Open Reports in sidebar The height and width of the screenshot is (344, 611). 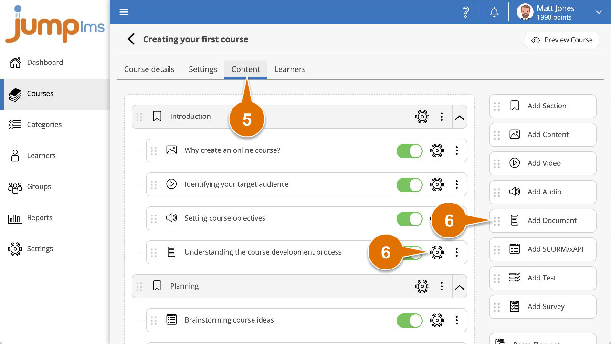coord(55,218)
